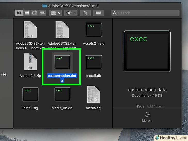Image resolution: width=188 pixels, height=141 pixels.
Task: Select the Install.db file icon
Action: click(94, 62)
